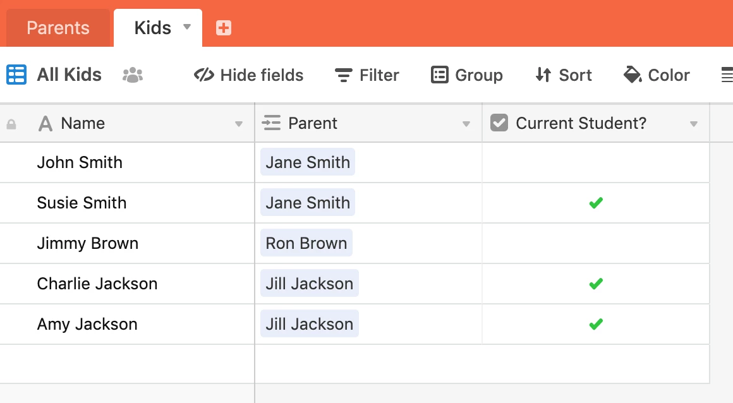Open the Kids tab dropdown arrow
The height and width of the screenshot is (403, 733).
tap(187, 27)
